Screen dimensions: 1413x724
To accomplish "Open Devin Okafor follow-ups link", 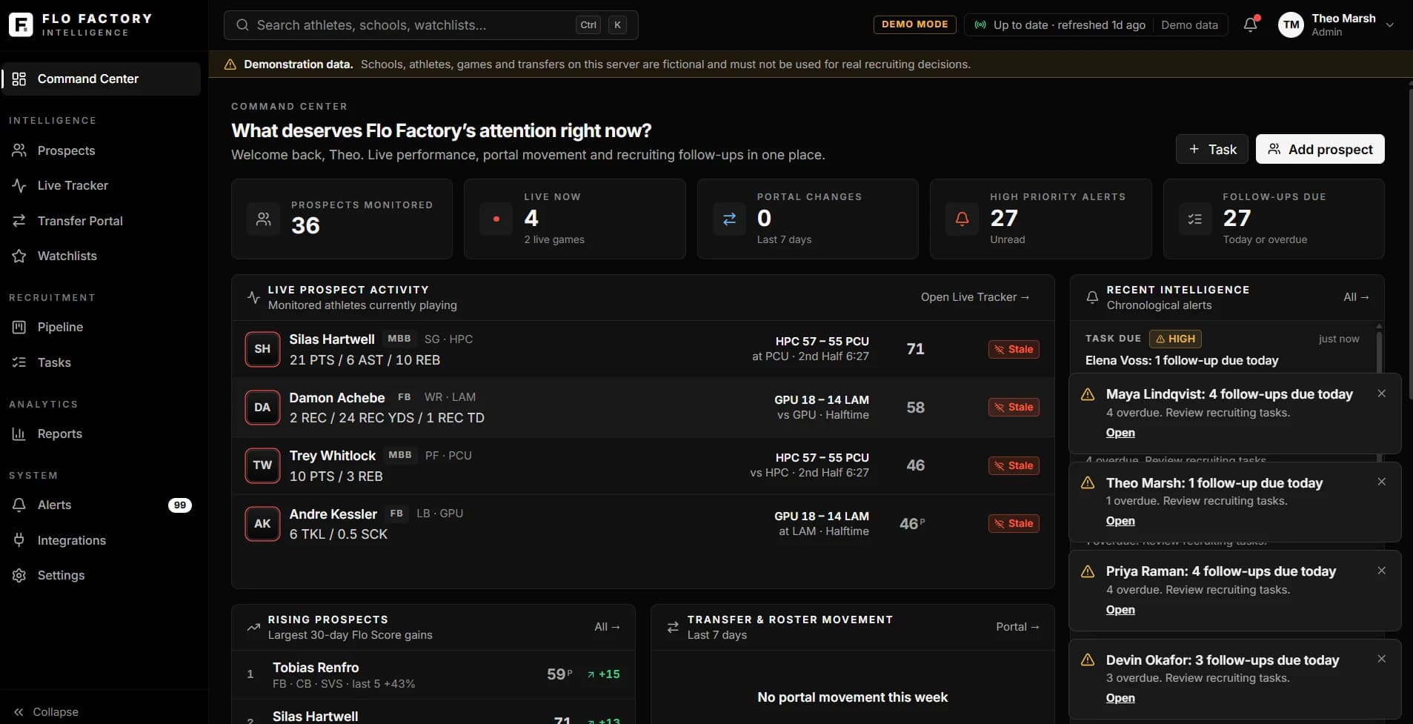I will point(1120,698).
